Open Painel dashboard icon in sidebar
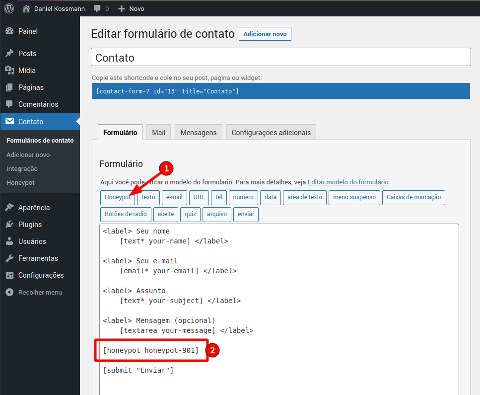This screenshot has width=480, height=395. coord(9,31)
